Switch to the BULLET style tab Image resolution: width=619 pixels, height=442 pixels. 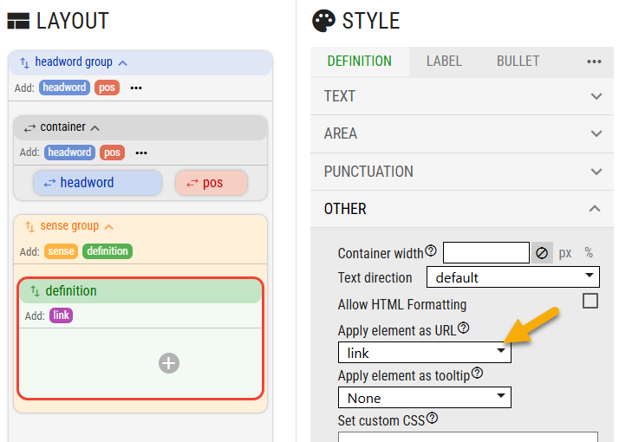pos(518,62)
